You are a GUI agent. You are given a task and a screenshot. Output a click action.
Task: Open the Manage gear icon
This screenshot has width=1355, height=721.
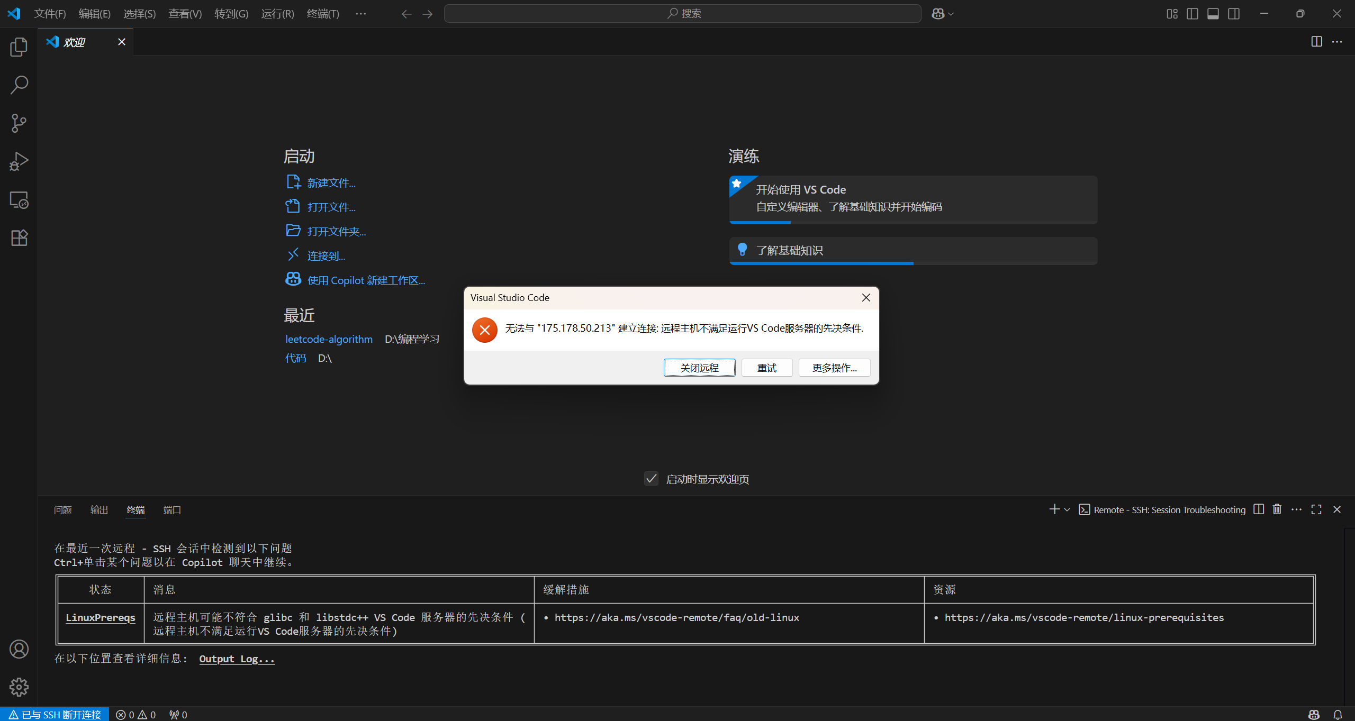click(x=19, y=687)
